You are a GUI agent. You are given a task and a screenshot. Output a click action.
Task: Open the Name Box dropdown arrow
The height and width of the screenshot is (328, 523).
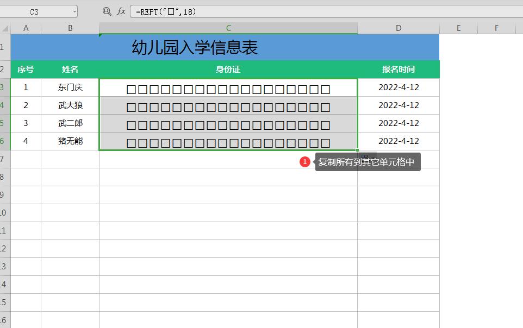pyautogui.click(x=74, y=12)
